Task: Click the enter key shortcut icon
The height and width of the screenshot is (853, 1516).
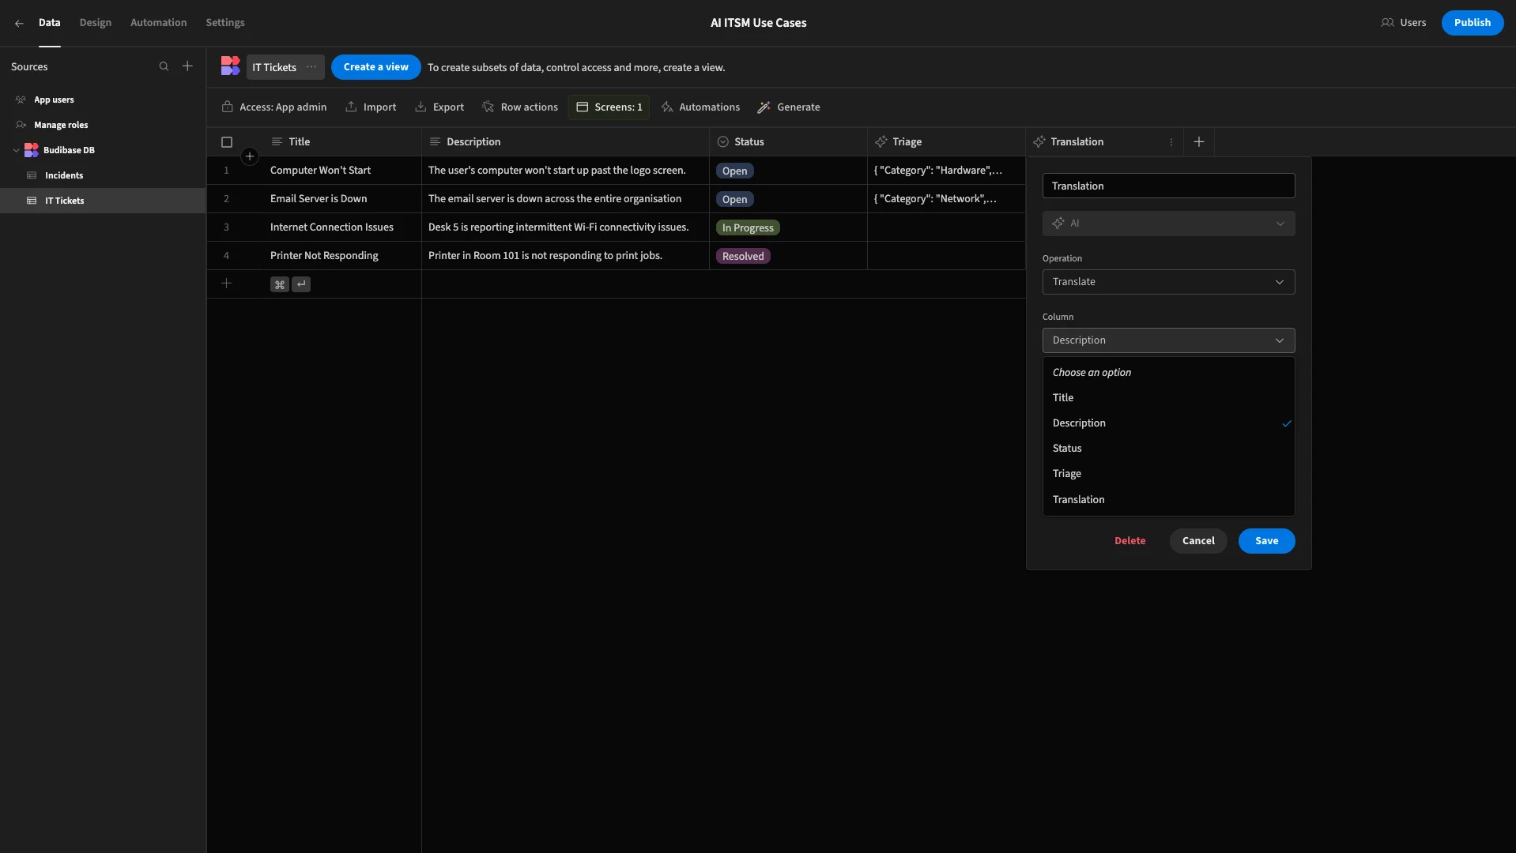Action: (301, 284)
